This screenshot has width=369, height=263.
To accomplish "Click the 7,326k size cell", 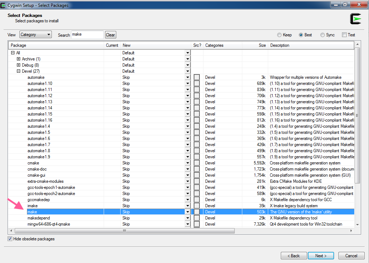I will [x=260, y=224].
